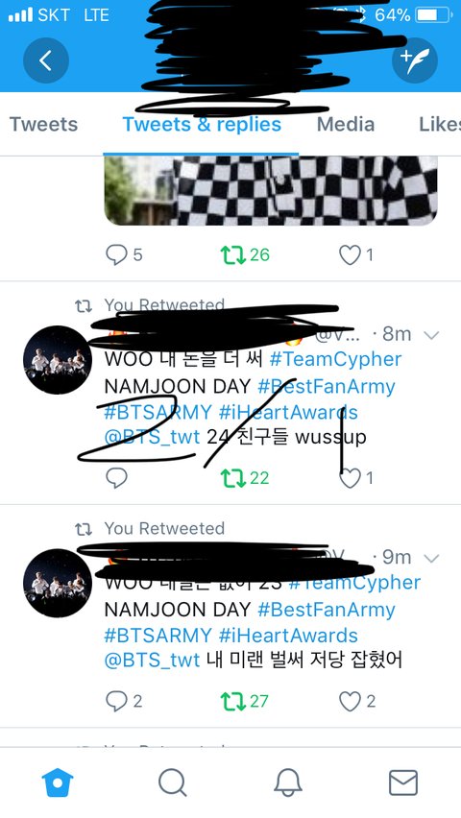Expand options chevron on 8m tweet

(x=431, y=335)
